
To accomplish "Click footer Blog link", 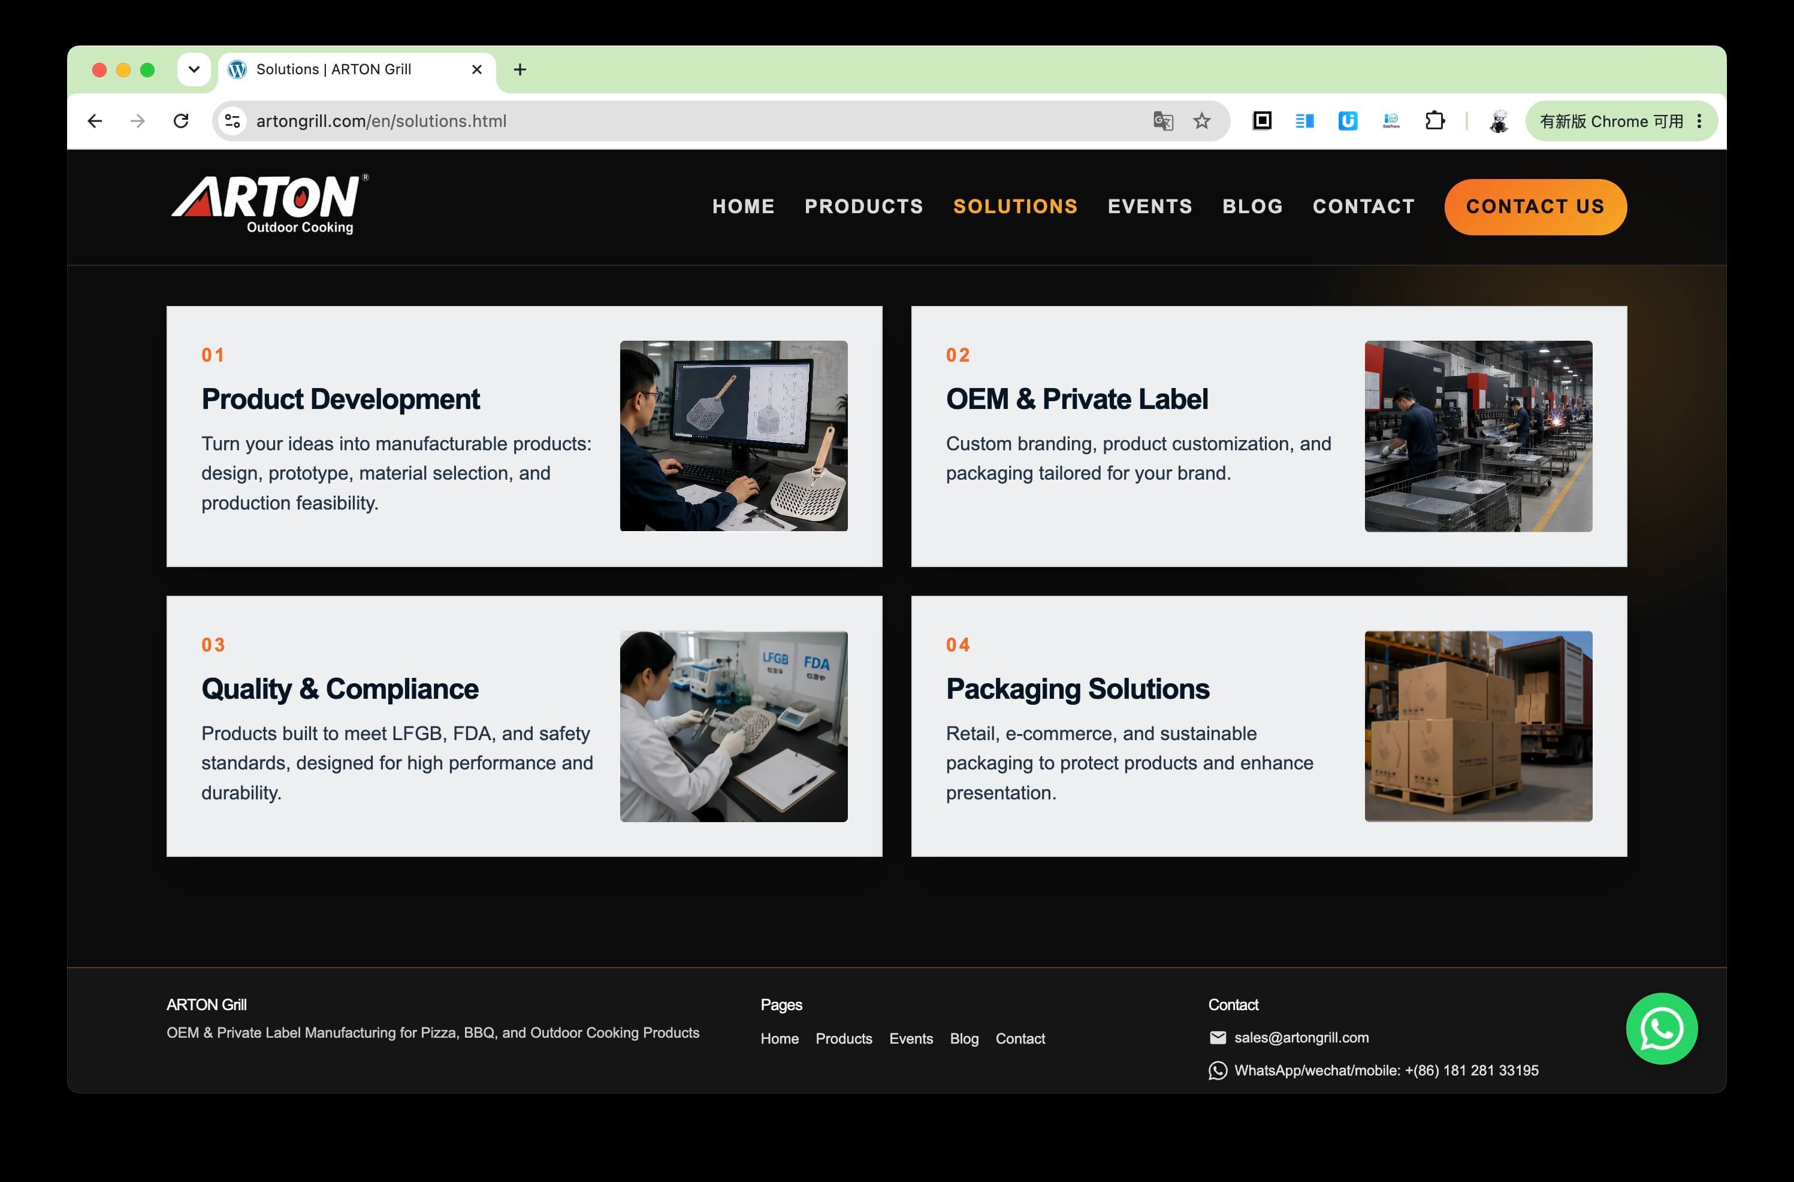I will [x=964, y=1039].
